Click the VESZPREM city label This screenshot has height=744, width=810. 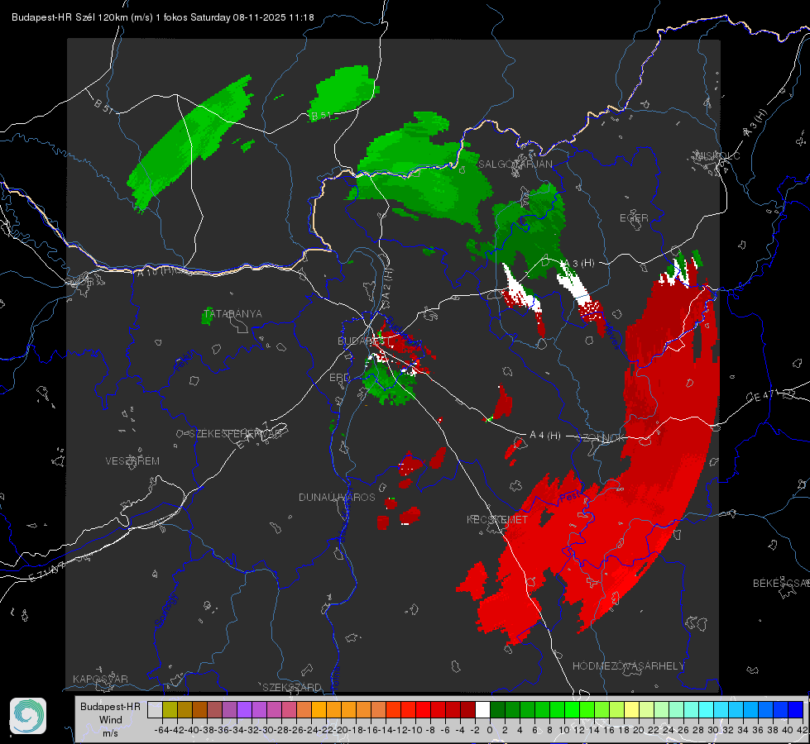pos(132,461)
